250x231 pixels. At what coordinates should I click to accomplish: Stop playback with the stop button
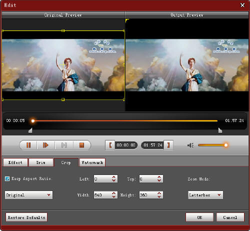[81, 145]
